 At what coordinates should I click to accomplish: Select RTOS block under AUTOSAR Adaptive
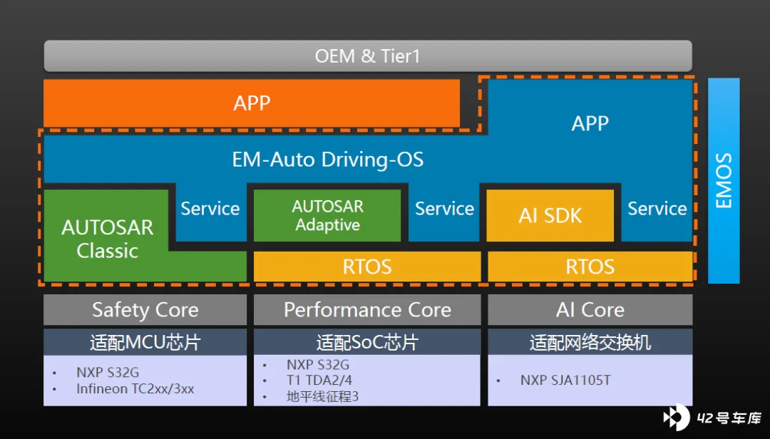pyautogui.click(x=367, y=267)
